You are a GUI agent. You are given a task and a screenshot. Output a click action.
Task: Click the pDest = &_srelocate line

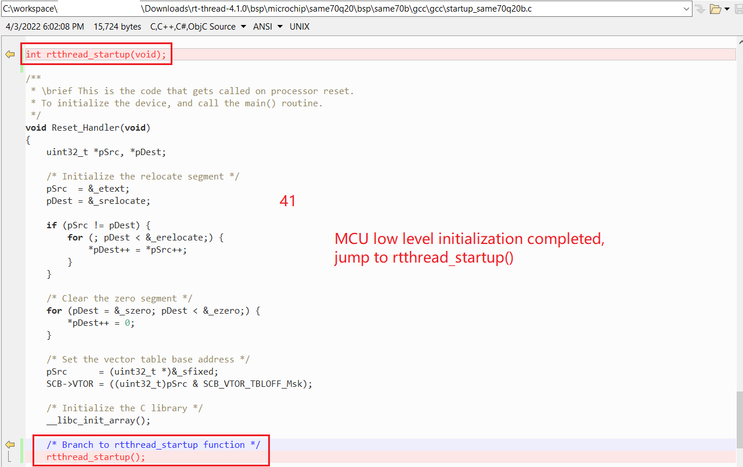click(x=99, y=200)
